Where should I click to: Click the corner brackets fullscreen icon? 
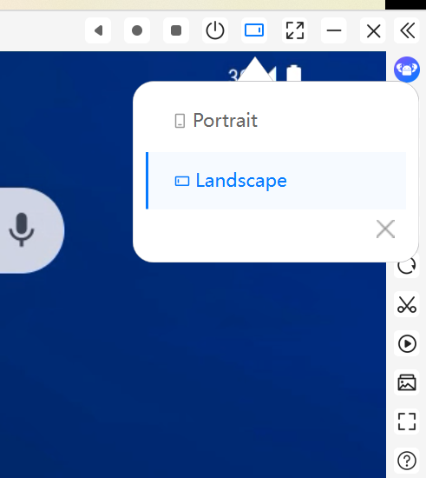click(407, 422)
